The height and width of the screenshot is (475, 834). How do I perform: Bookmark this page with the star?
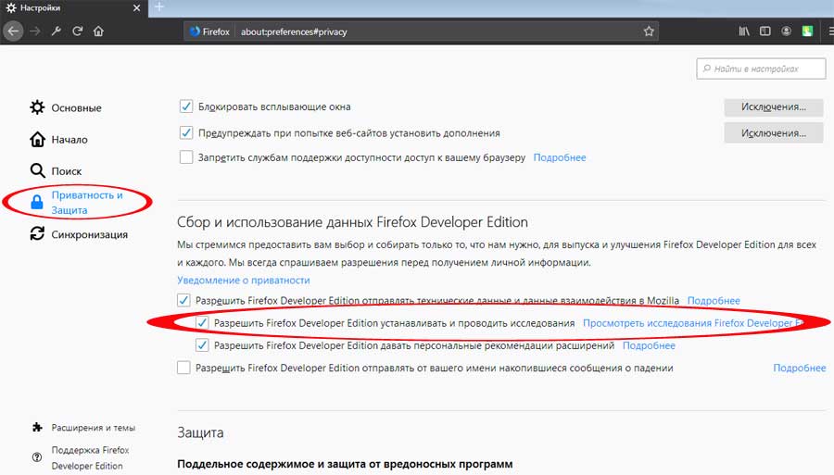coord(649,31)
